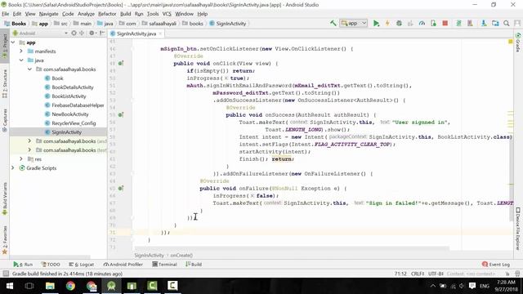Open the File menu
Screen dimensions: 523x294
(x=6, y=14)
